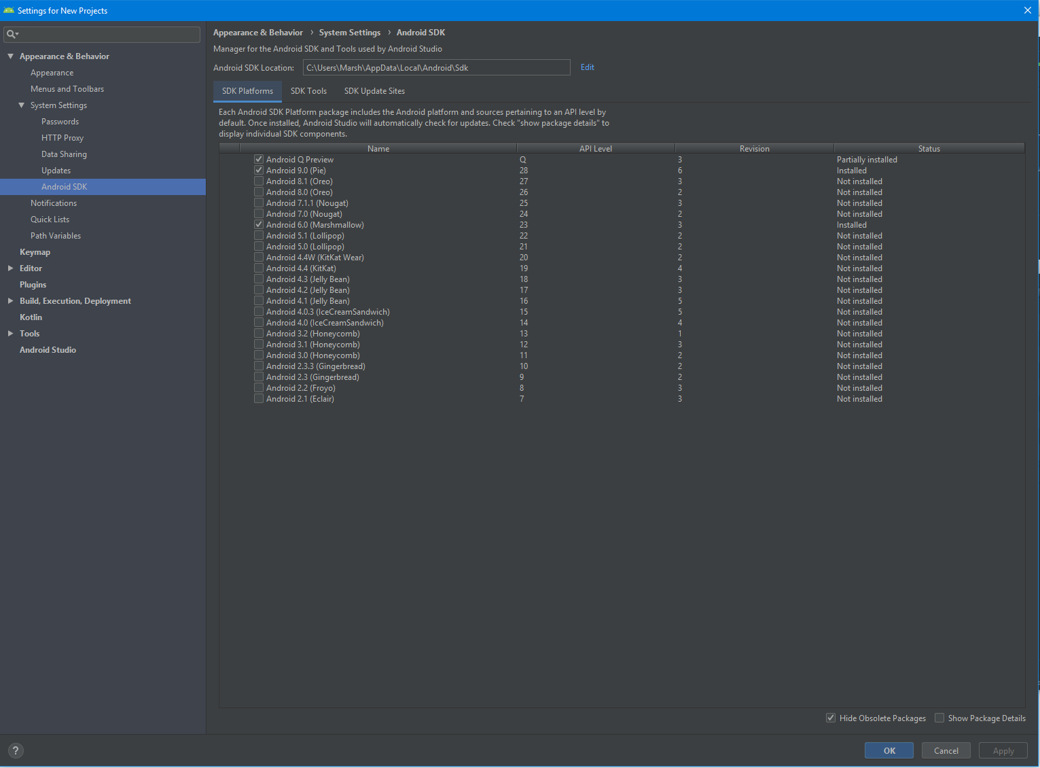Collapse the Appearance & Behavior tree node
Screen dimensions: 1040x768
click(10, 56)
